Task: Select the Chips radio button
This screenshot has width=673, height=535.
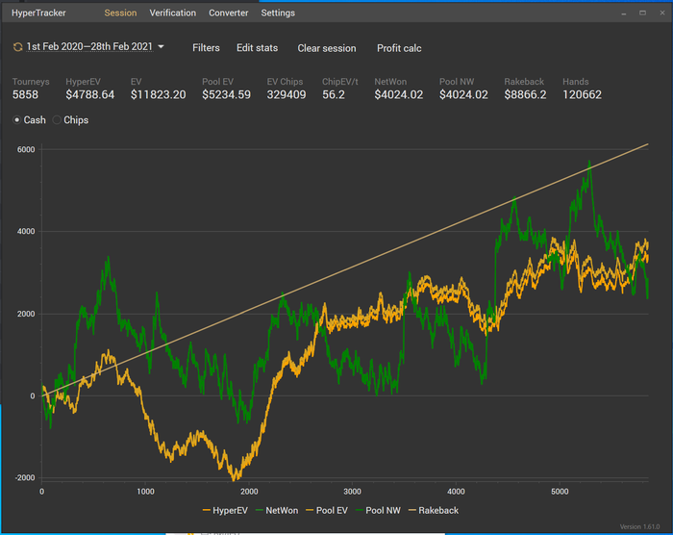Action: coord(57,120)
